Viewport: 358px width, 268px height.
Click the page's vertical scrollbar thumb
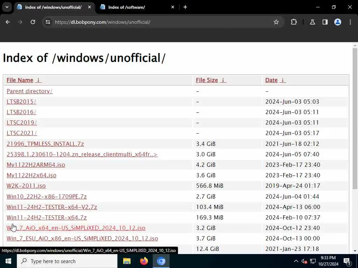coord(355,119)
